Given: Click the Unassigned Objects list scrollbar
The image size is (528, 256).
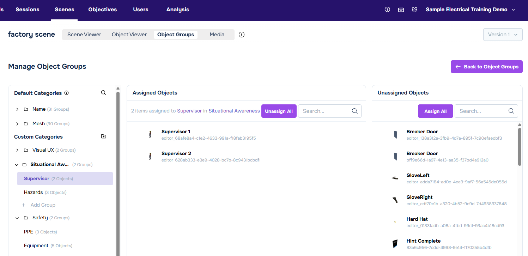Looking at the screenshot, I should 520,147.
